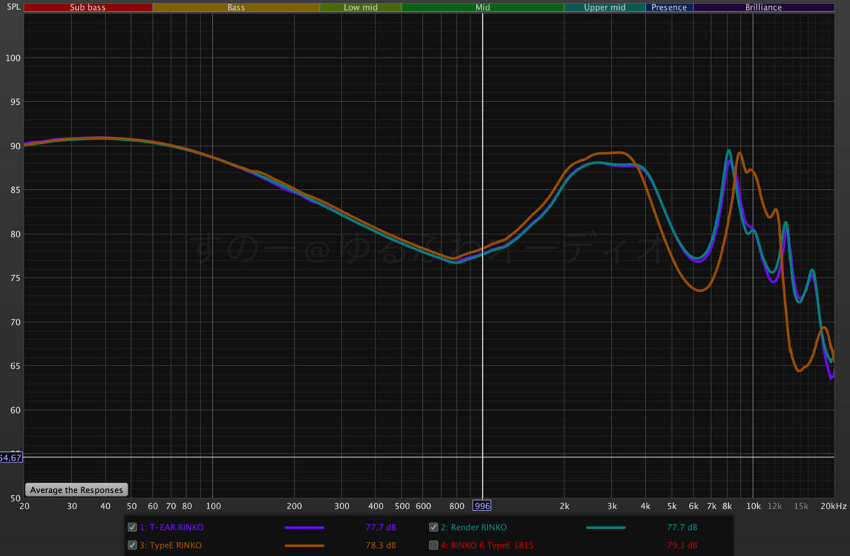The image size is (850, 556).
Task: Click the 78.3 dB value for TypeE RINKO
Action: [380, 545]
